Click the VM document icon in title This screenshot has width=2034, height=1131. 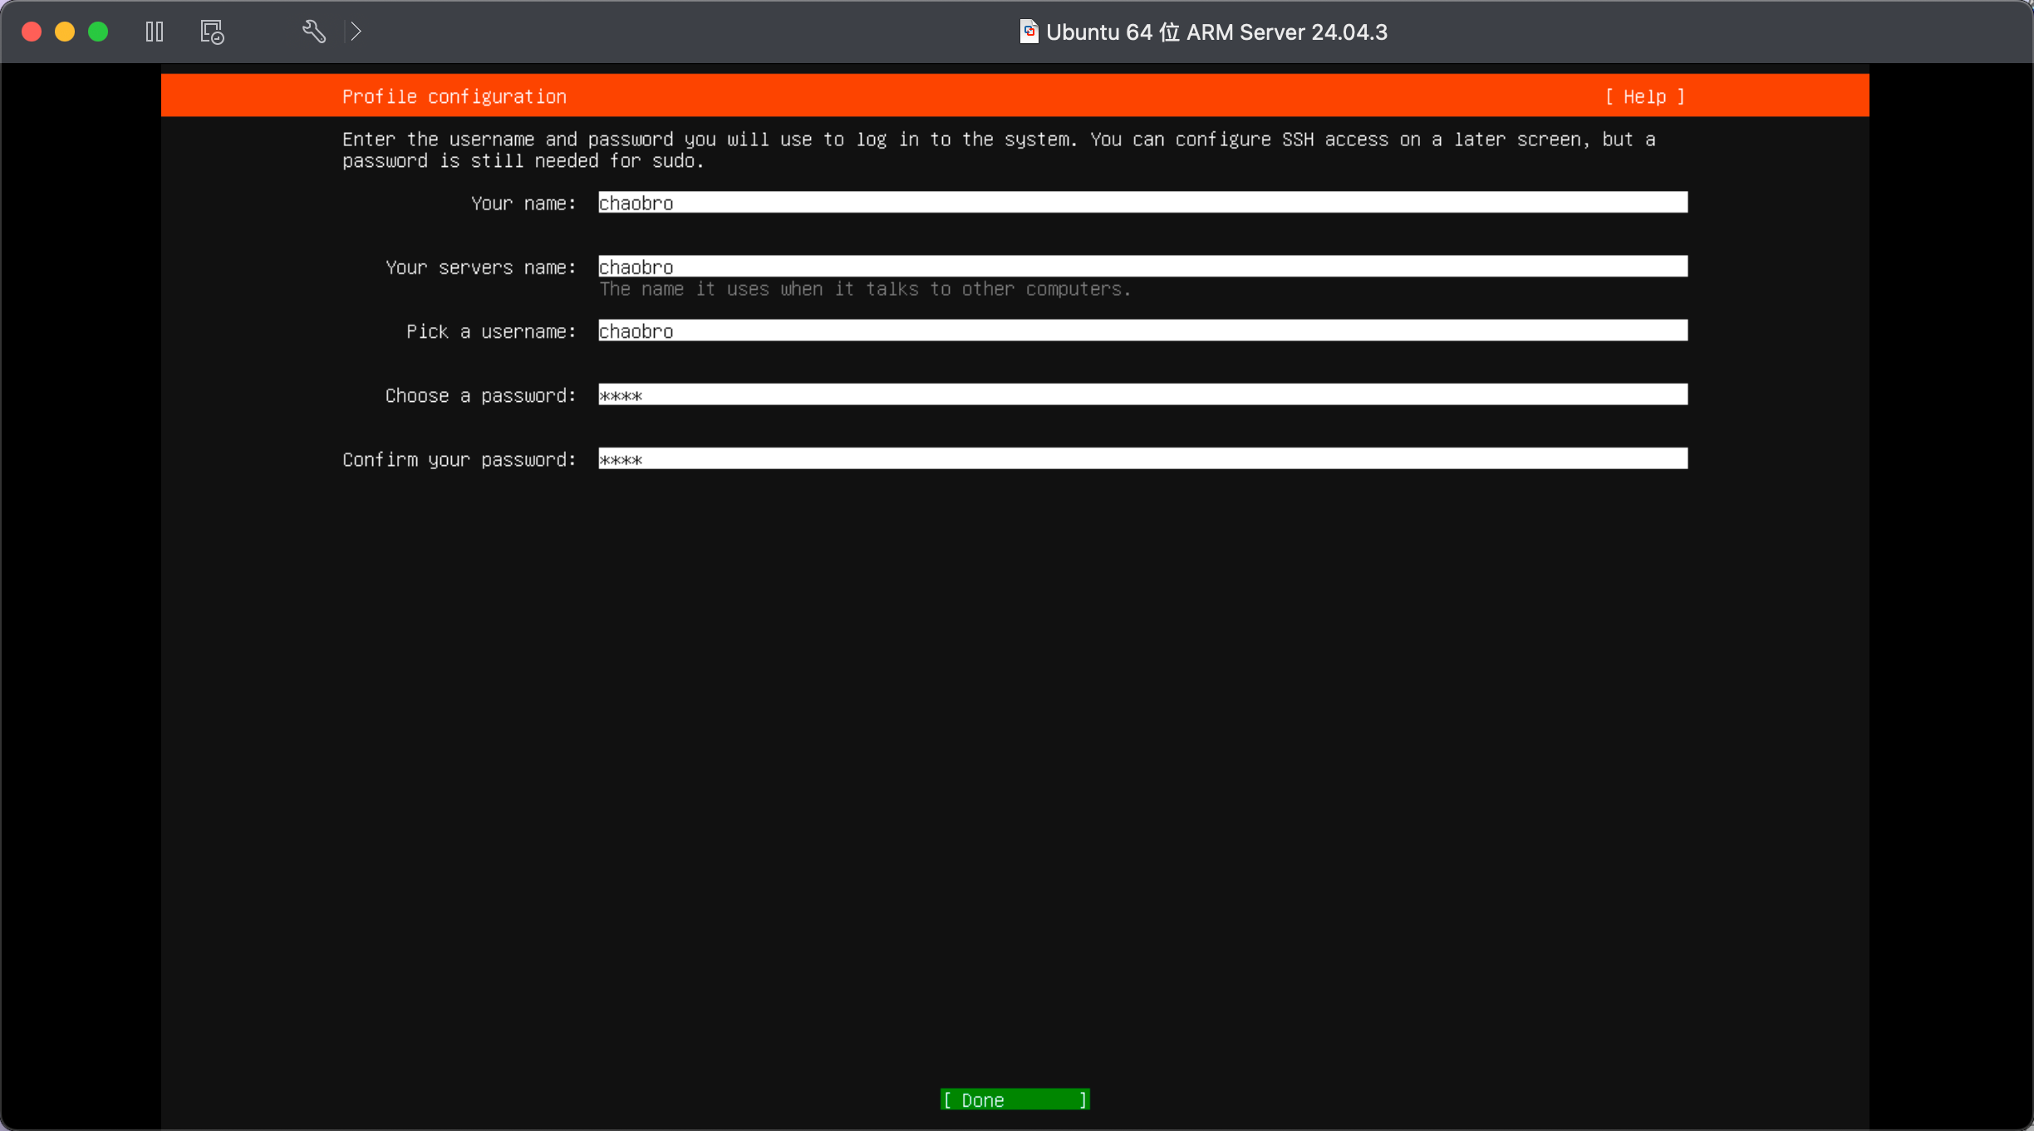point(1029,32)
